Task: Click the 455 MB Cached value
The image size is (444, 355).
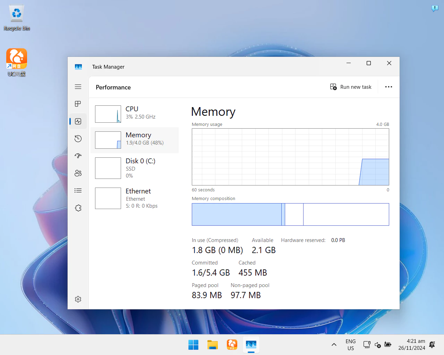Action: [253, 272]
